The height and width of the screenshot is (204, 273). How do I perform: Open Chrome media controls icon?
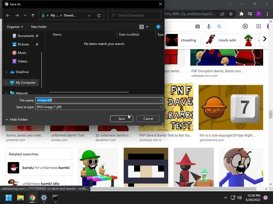click(x=250, y=14)
